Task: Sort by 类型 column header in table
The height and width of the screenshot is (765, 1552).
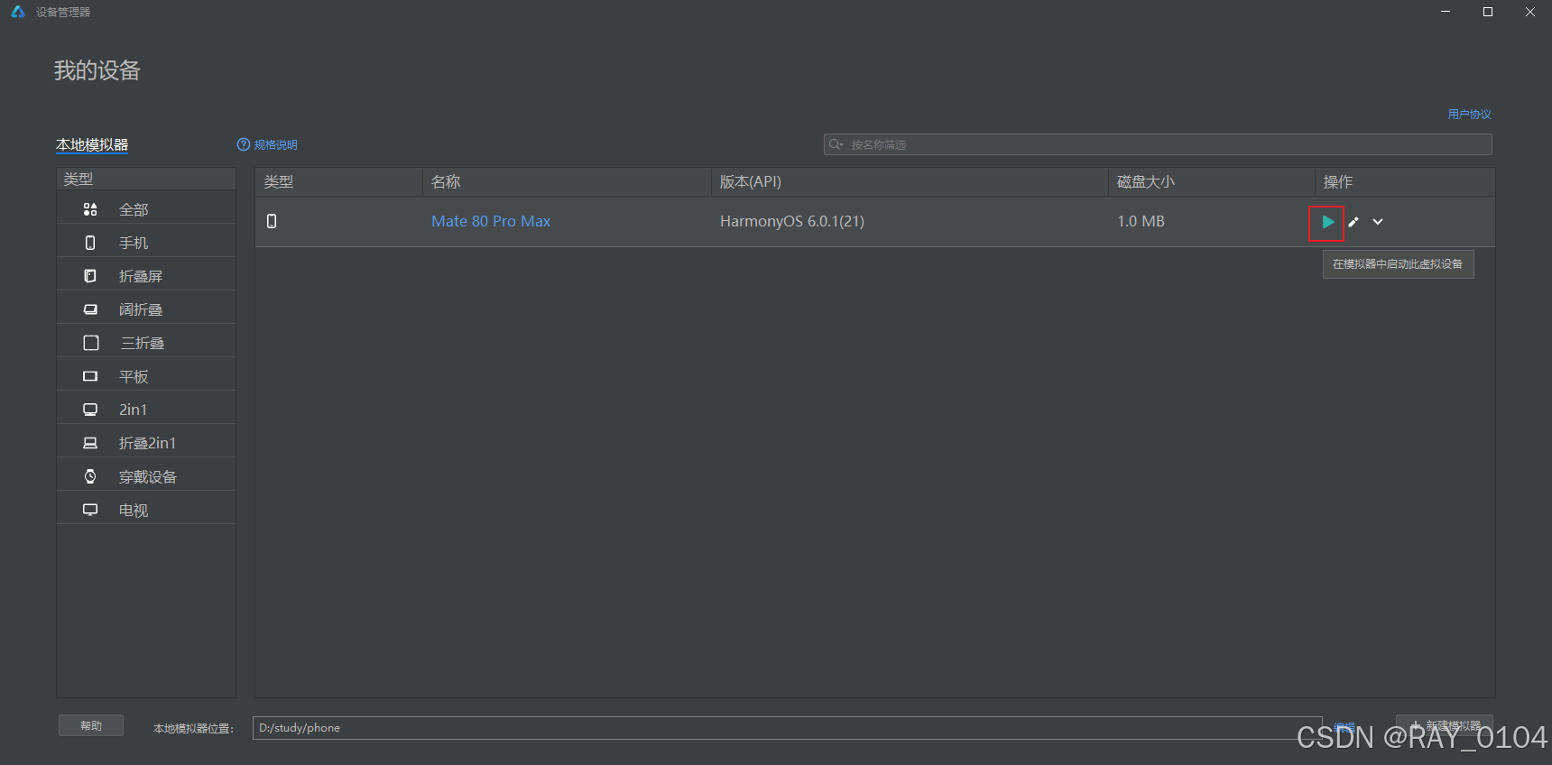Action: [338, 181]
